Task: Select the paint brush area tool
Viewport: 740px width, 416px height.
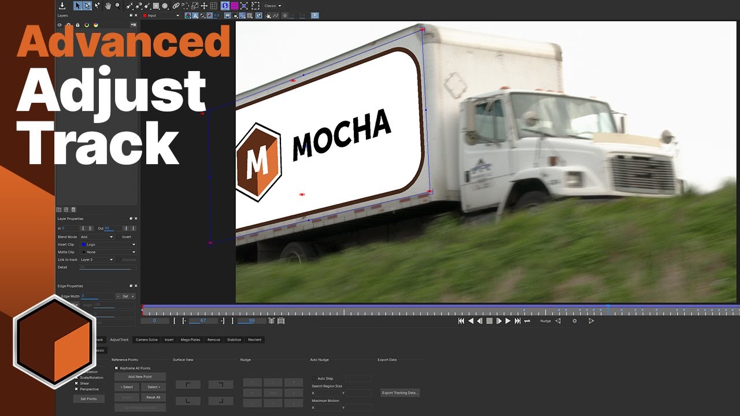Action: tap(147, 6)
